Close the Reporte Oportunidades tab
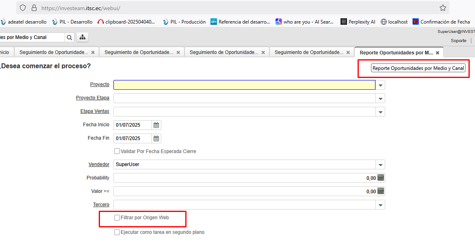The height and width of the screenshot is (242, 475). [x=437, y=53]
